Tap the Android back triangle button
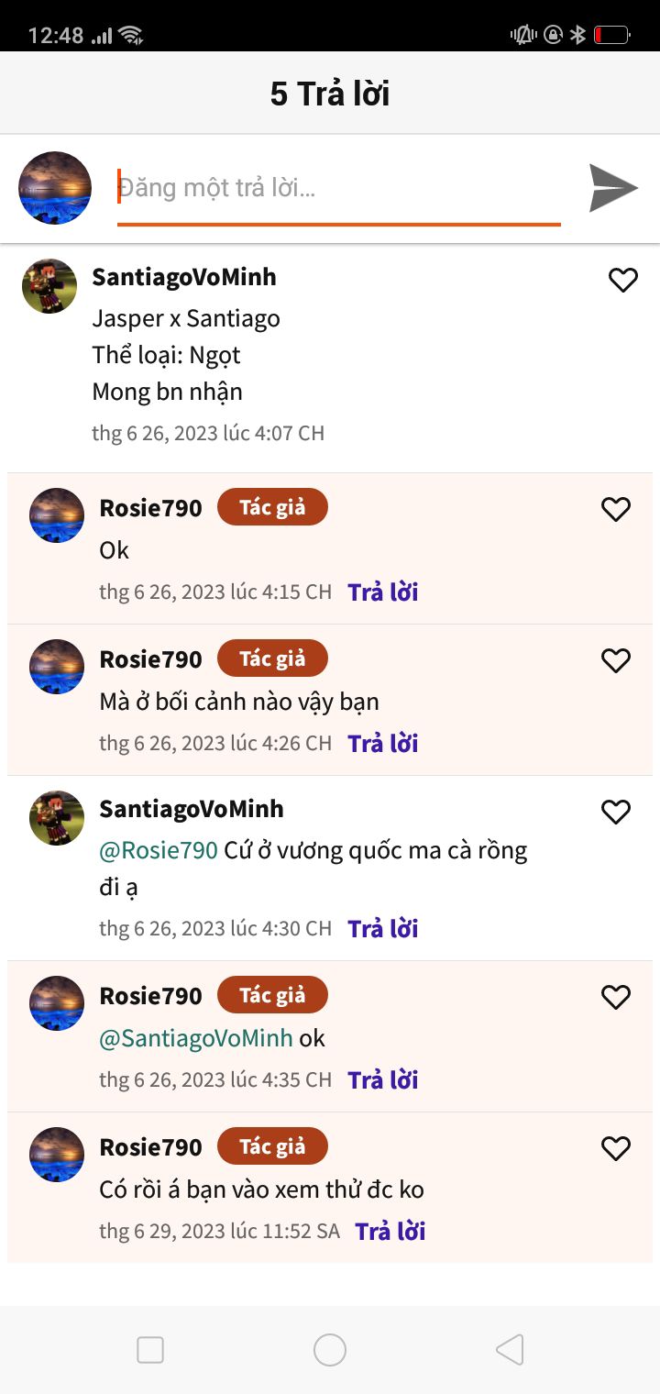The image size is (660, 1394). coord(510,1350)
